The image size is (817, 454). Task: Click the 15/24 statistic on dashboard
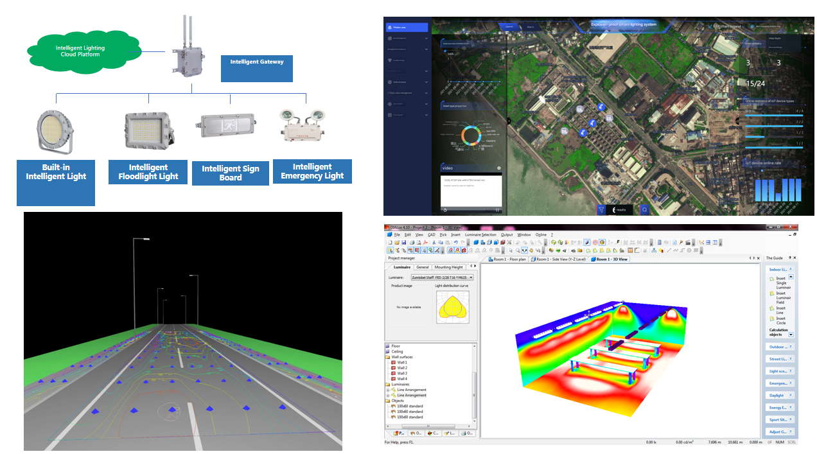point(756,83)
